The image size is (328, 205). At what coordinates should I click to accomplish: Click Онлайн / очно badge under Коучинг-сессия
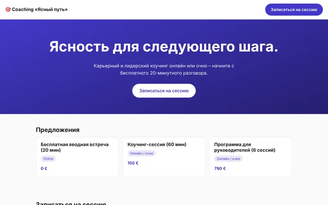pos(141,153)
